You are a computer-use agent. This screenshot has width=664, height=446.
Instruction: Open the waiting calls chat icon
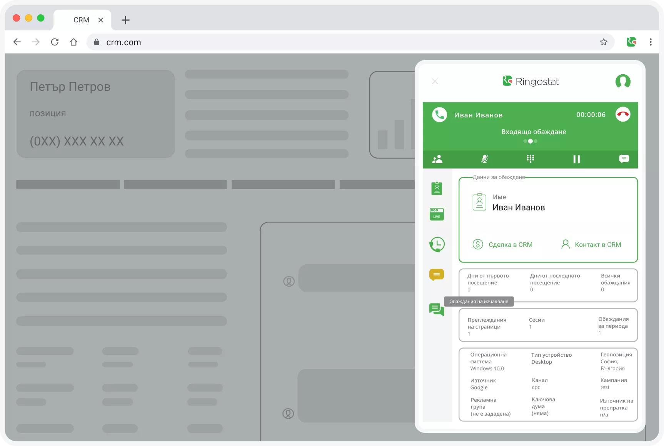tap(437, 309)
